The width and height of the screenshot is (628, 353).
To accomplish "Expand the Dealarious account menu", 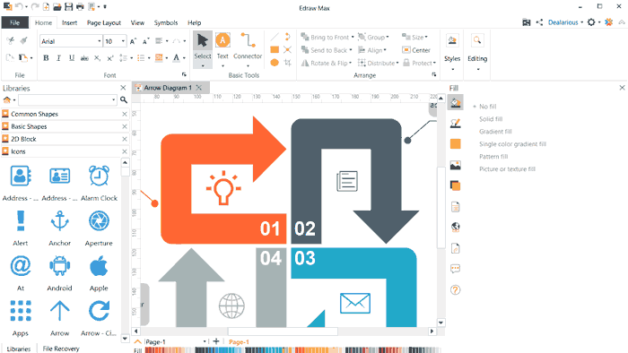I will tap(565, 22).
